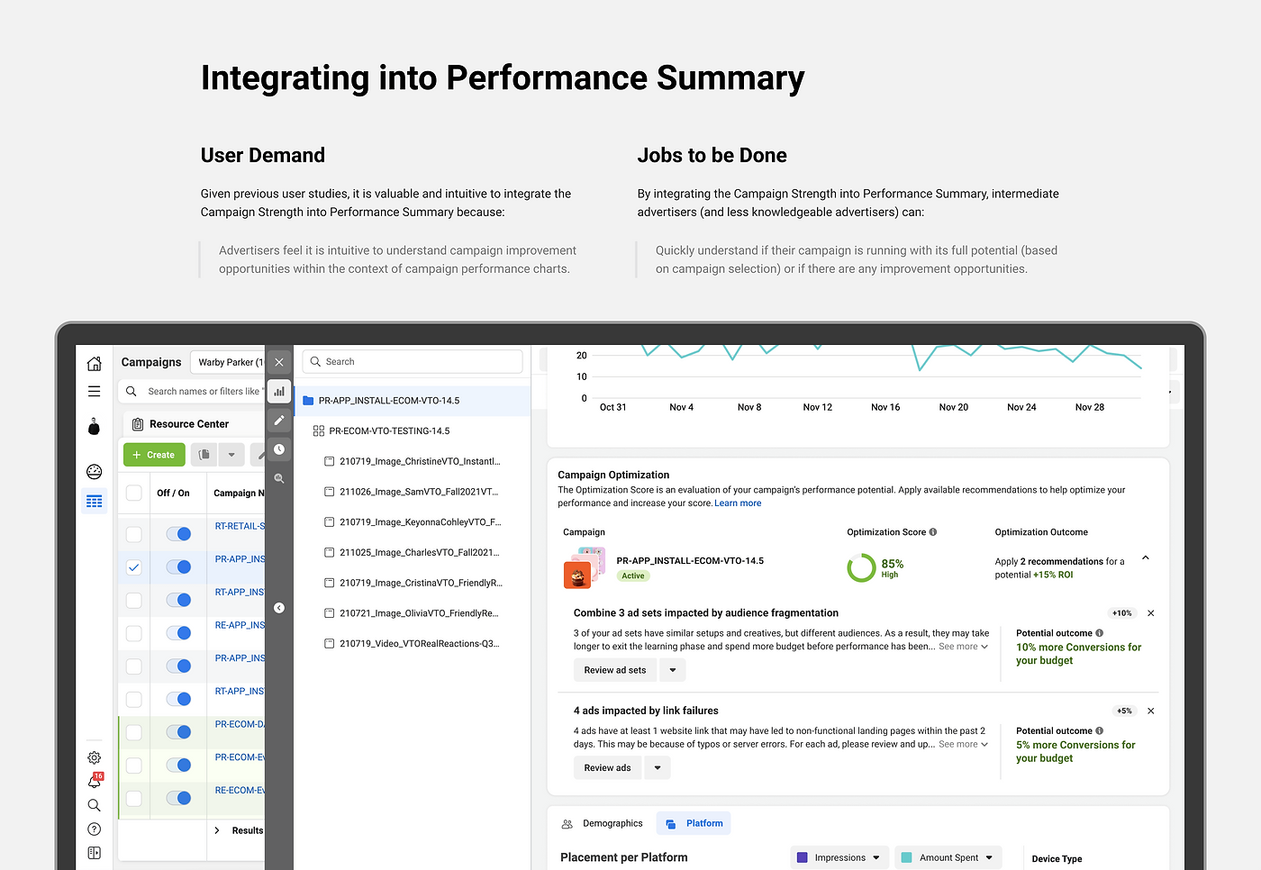This screenshot has width=1261, height=870.
Task: Open the dropdown arrow beside Review ad sets
Action: tap(672, 669)
